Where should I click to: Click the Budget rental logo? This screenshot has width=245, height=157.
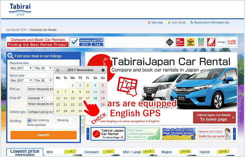click(222, 42)
